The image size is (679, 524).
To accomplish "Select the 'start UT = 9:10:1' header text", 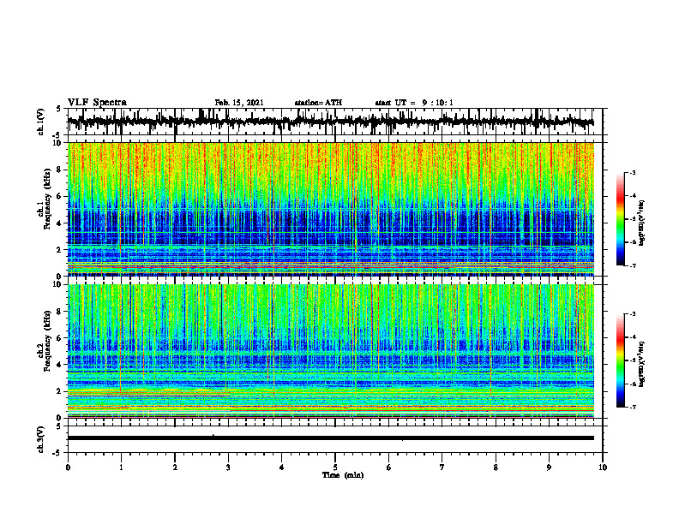I will pos(414,103).
